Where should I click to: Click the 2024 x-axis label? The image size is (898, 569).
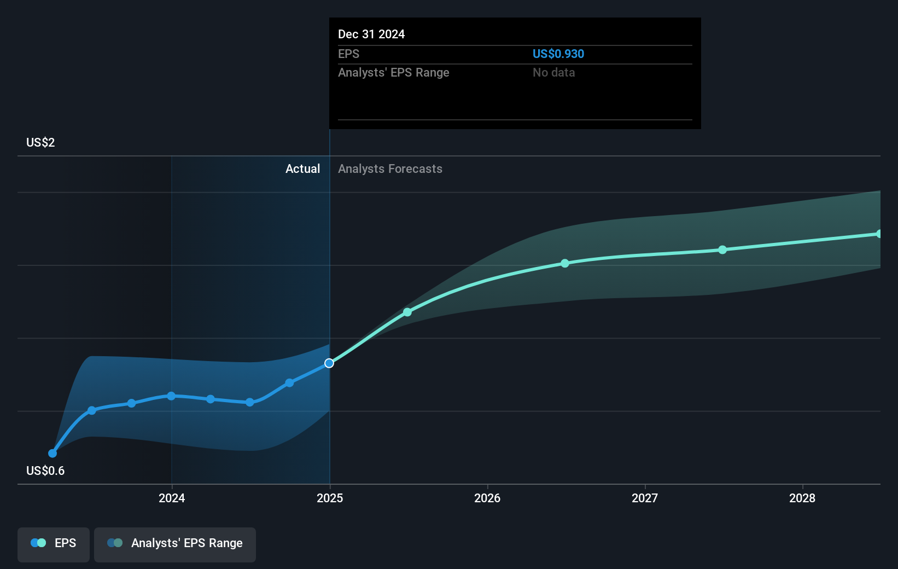pos(172,498)
